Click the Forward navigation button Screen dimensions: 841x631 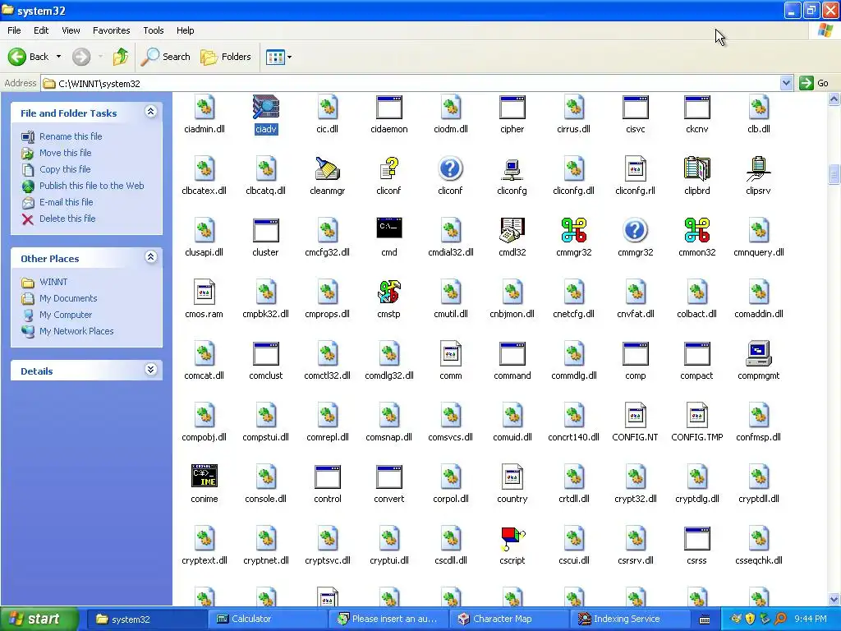[x=81, y=57]
